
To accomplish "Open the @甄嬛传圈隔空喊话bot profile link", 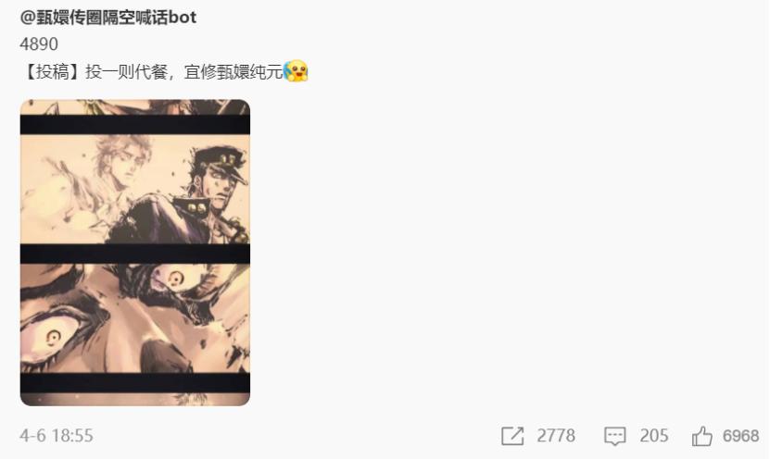I will [x=108, y=18].
